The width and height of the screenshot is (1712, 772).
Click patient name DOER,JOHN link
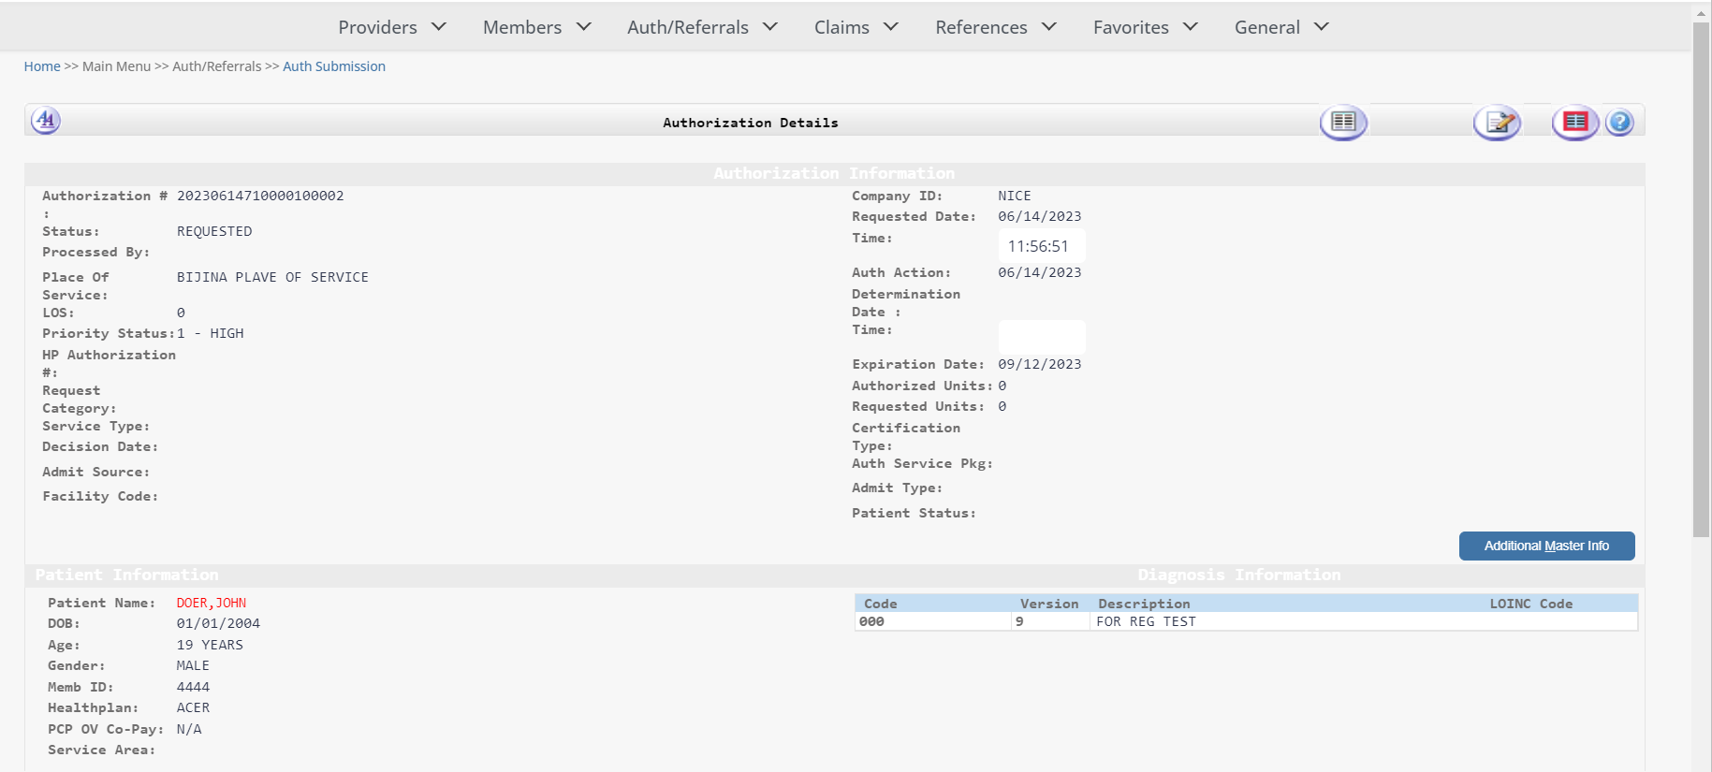[x=212, y=604]
